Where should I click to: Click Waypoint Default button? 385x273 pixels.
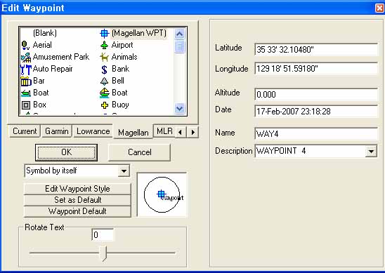(77, 211)
